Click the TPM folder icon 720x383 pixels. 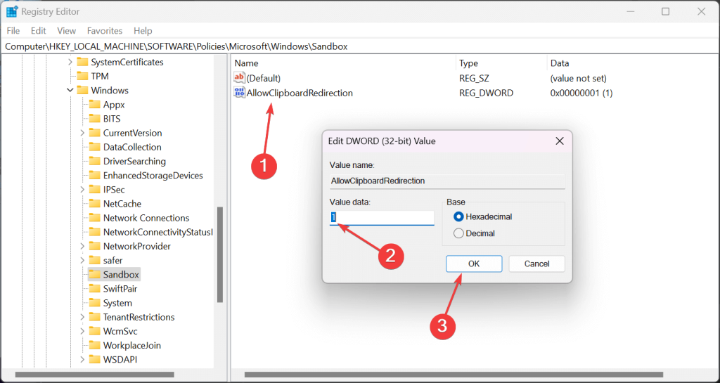pos(82,76)
